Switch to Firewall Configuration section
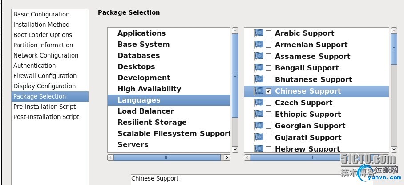The image size is (404, 185). pyautogui.click(x=45, y=76)
